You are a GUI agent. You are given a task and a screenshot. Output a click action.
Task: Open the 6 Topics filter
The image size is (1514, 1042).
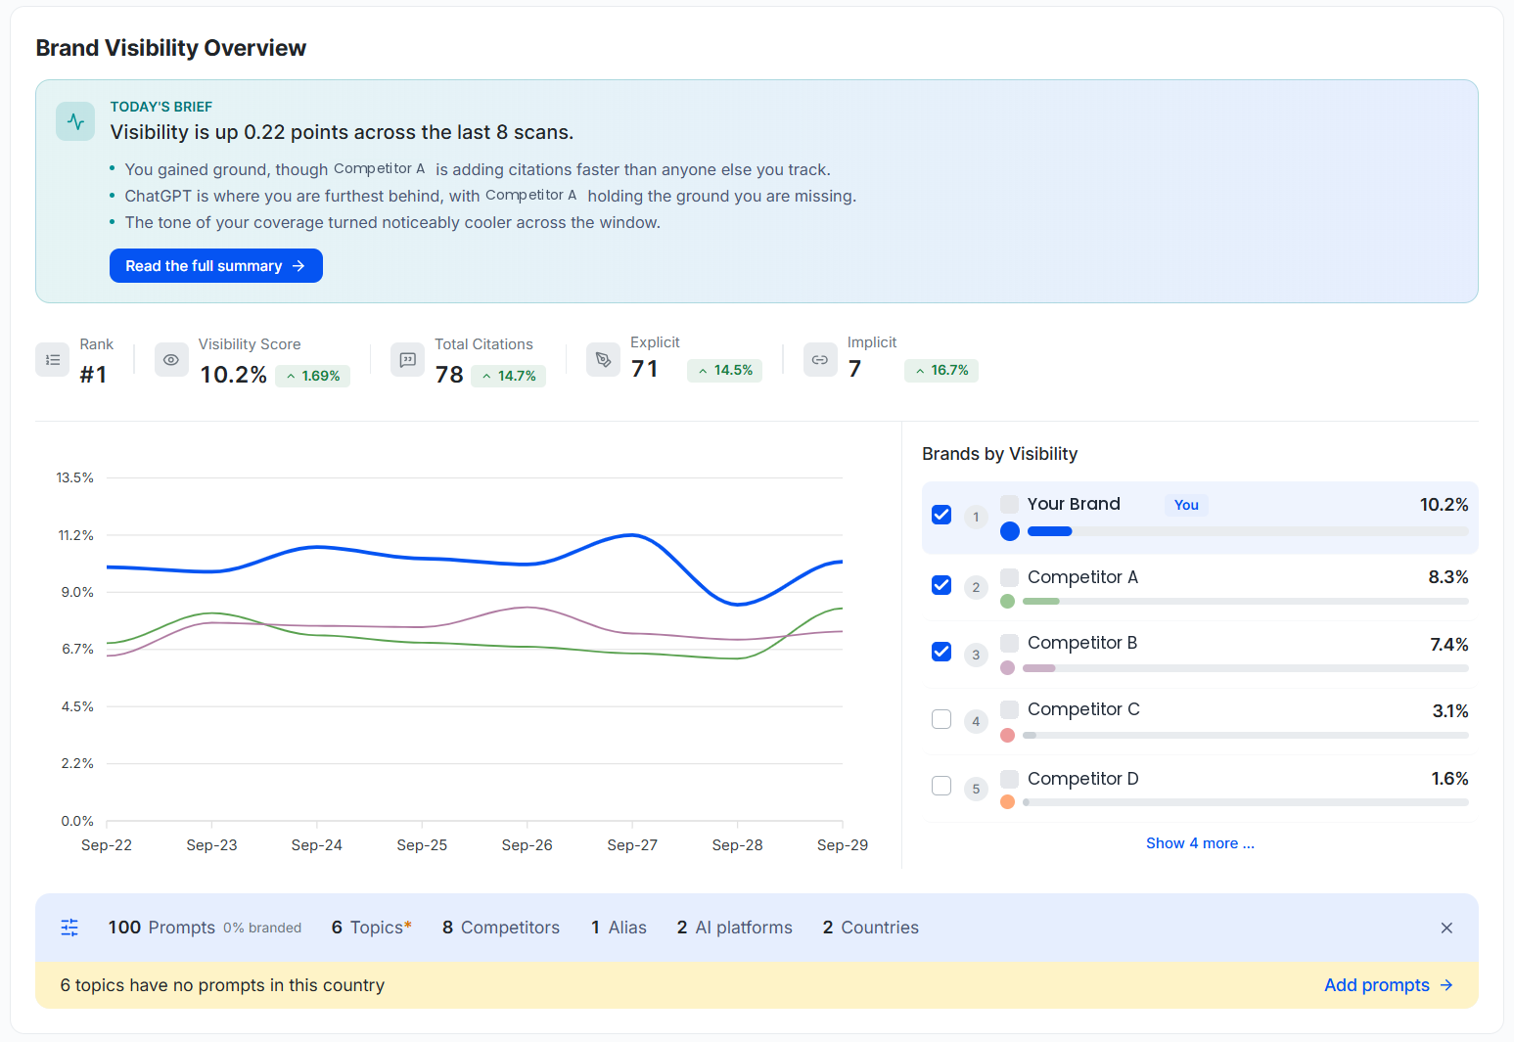[371, 928]
